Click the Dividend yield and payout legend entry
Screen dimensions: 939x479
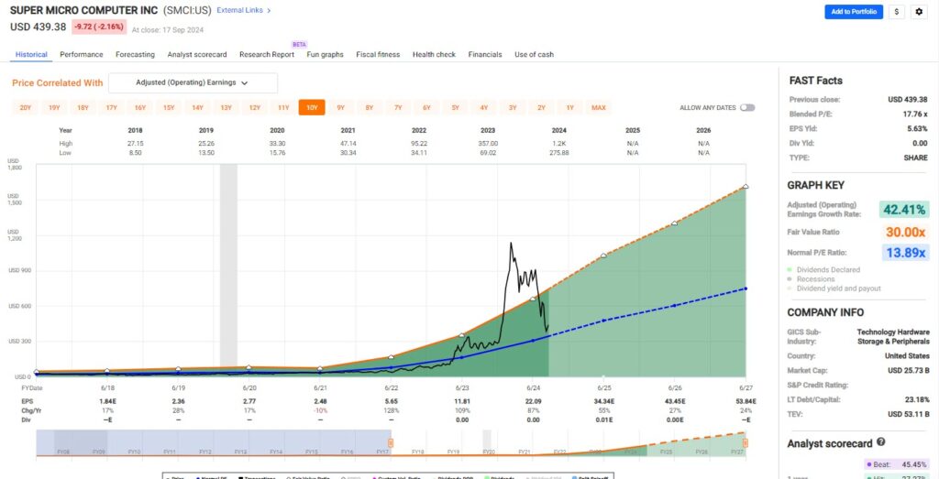[x=834, y=288]
